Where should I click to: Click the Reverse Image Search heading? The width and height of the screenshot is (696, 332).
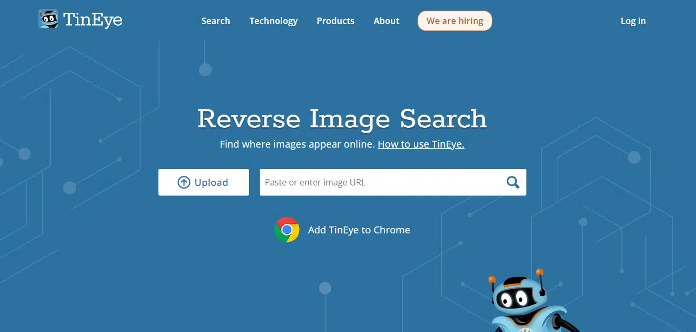(342, 118)
